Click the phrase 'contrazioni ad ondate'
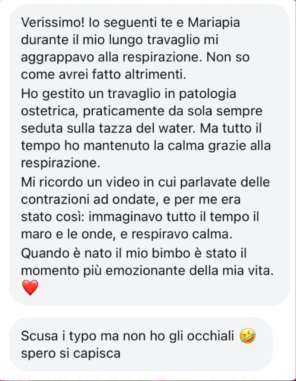Image resolution: width=296 pixels, height=381 pixels. (x=88, y=199)
